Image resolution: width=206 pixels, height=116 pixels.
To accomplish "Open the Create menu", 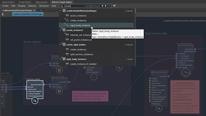I will (5, 6).
